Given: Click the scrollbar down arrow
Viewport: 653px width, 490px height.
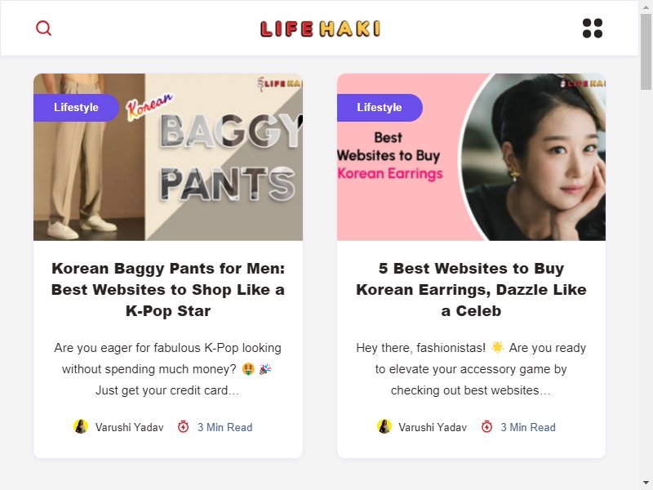Looking at the screenshot, I should point(646,483).
